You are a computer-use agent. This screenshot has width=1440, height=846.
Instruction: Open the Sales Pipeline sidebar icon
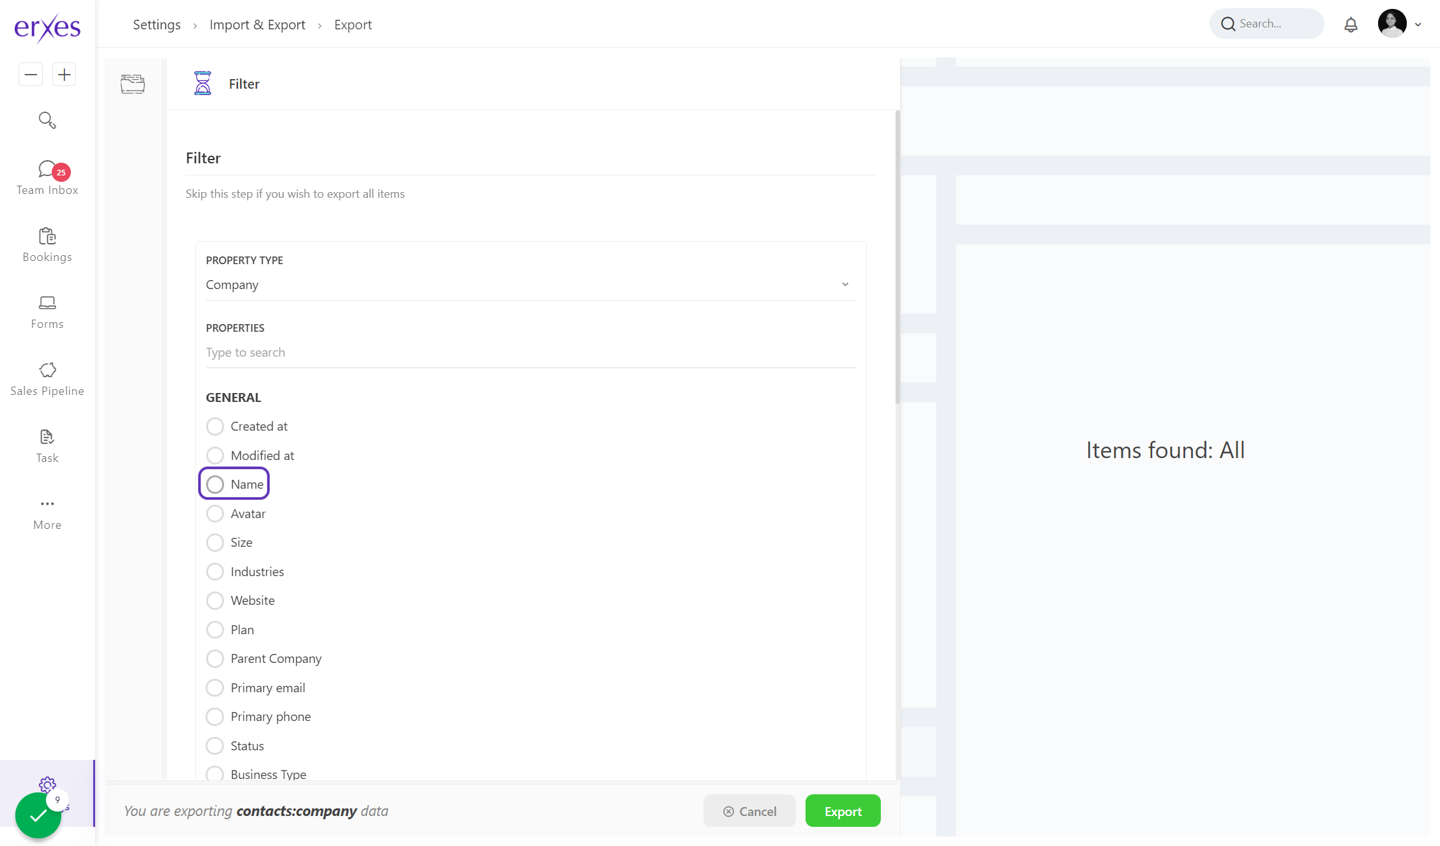point(47,378)
